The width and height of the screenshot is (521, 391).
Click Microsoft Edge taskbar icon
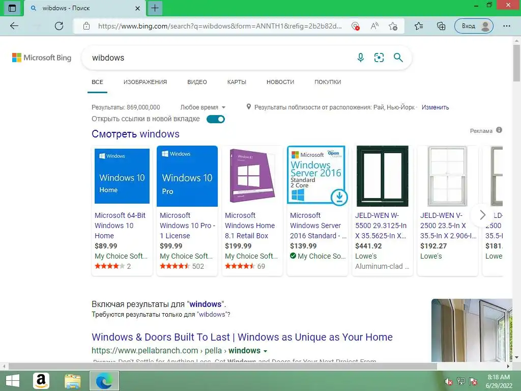tap(104, 381)
